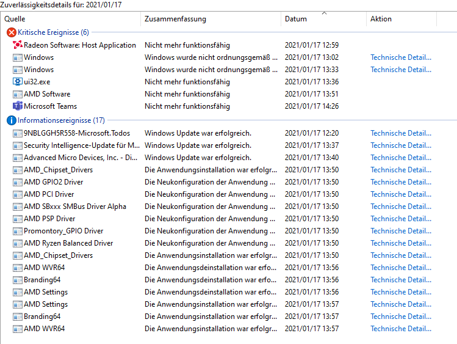Screen dimensions: 457x344
Task: Select Security Intelligence-Update für M... text
Action: (82, 145)
